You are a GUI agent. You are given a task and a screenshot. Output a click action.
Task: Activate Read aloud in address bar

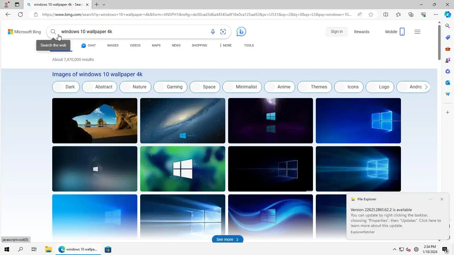point(360,14)
